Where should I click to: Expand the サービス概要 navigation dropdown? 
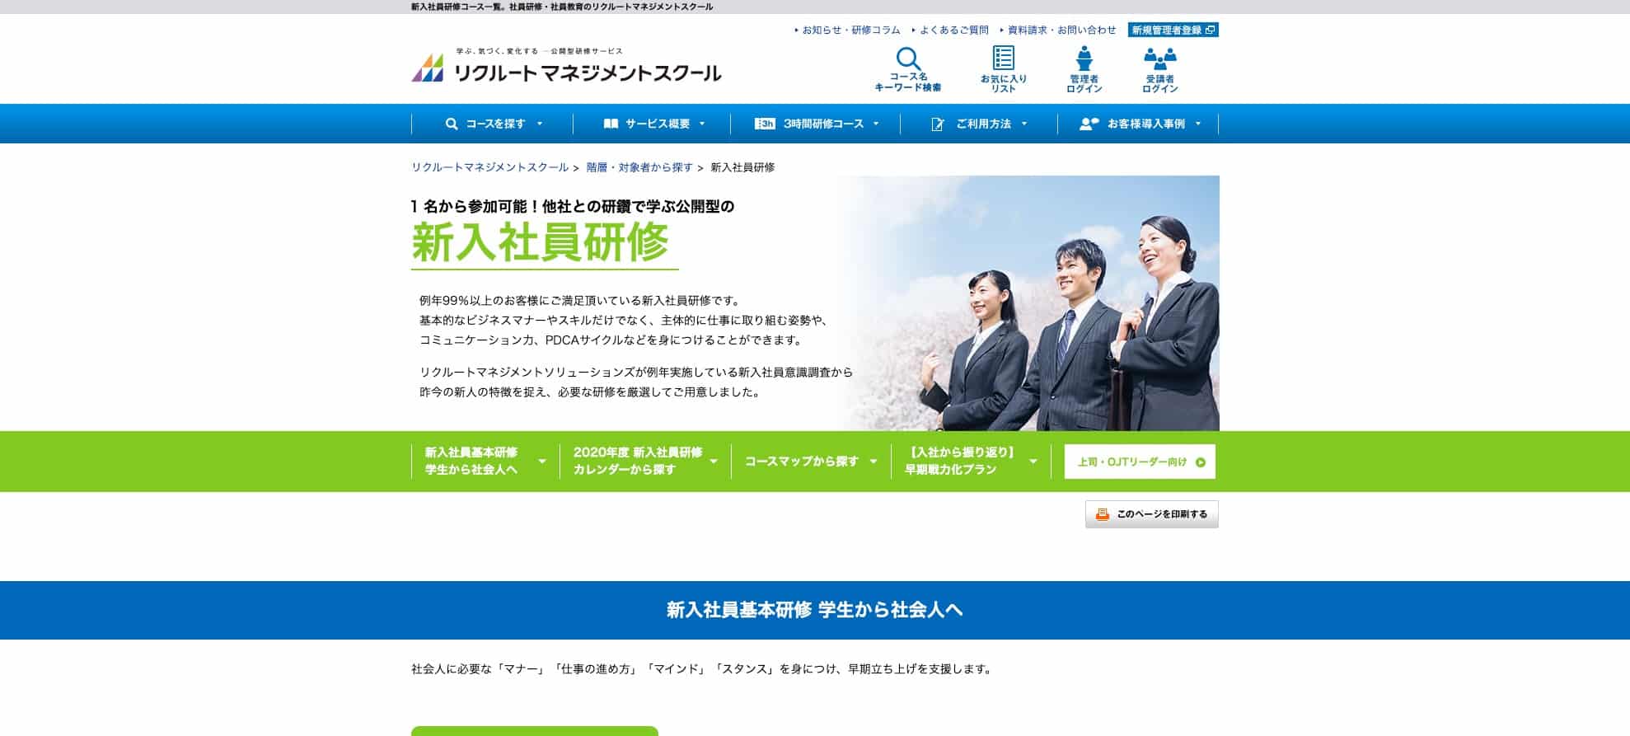(x=655, y=124)
